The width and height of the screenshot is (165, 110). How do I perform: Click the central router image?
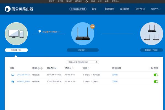pos(83,34)
